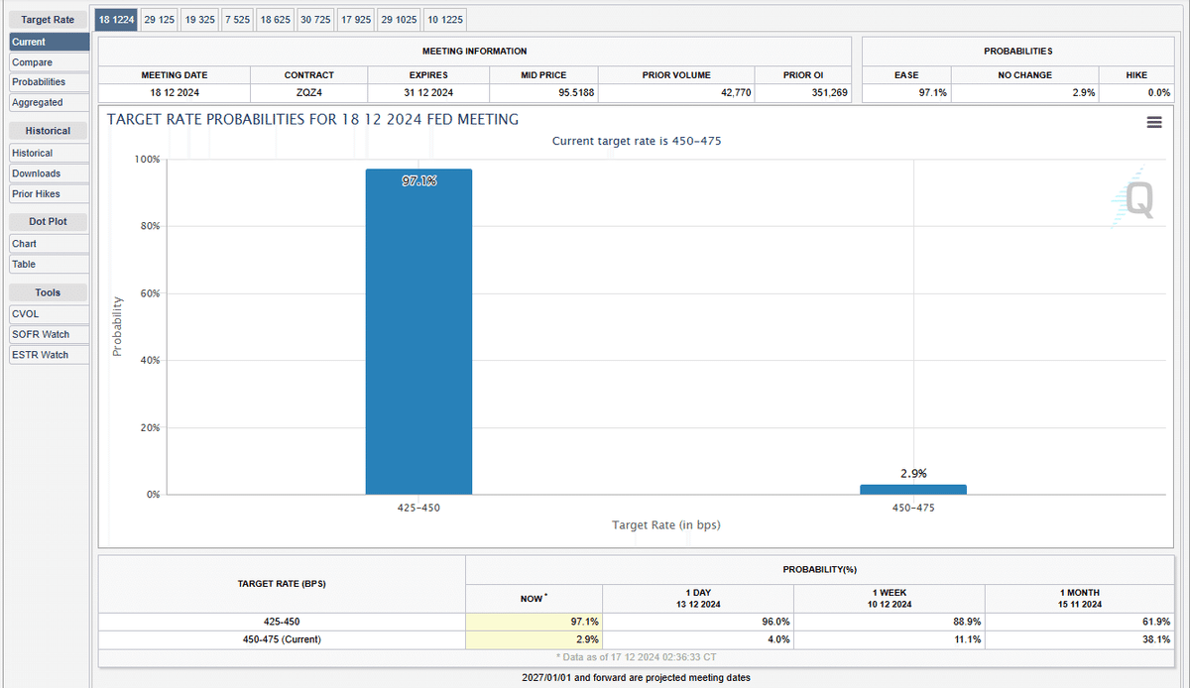Launch the CVOL tool

pos(50,314)
